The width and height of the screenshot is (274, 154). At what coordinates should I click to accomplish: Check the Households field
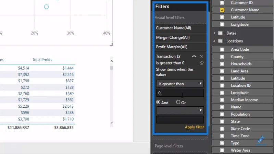coord(222,64)
